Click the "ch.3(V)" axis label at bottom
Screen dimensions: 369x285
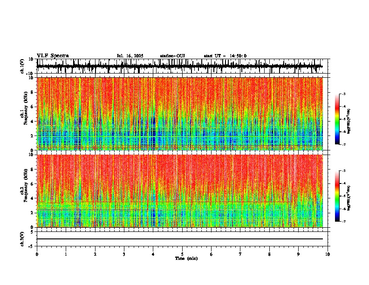22,239
